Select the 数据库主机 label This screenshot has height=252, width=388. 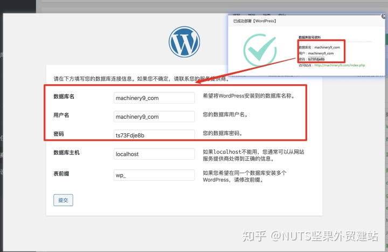[x=67, y=152]
